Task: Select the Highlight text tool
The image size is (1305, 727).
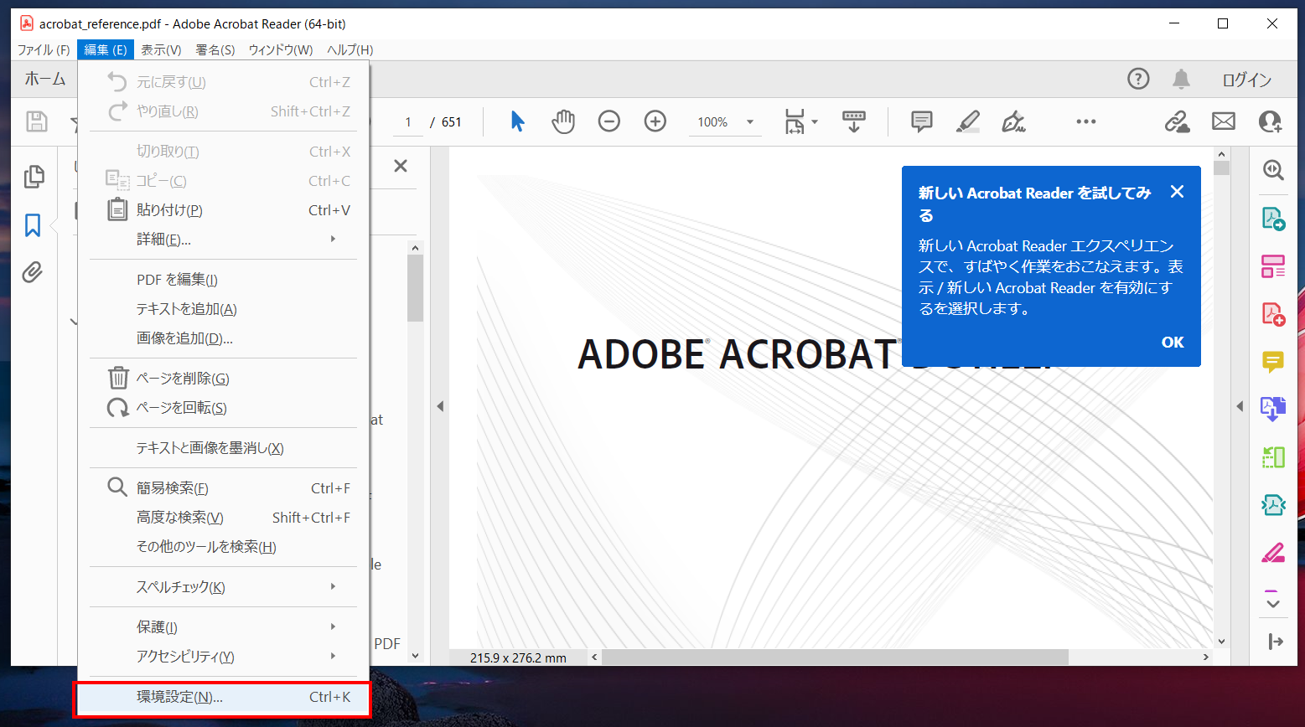Action: pyautogui.click(x=966, y=121)
